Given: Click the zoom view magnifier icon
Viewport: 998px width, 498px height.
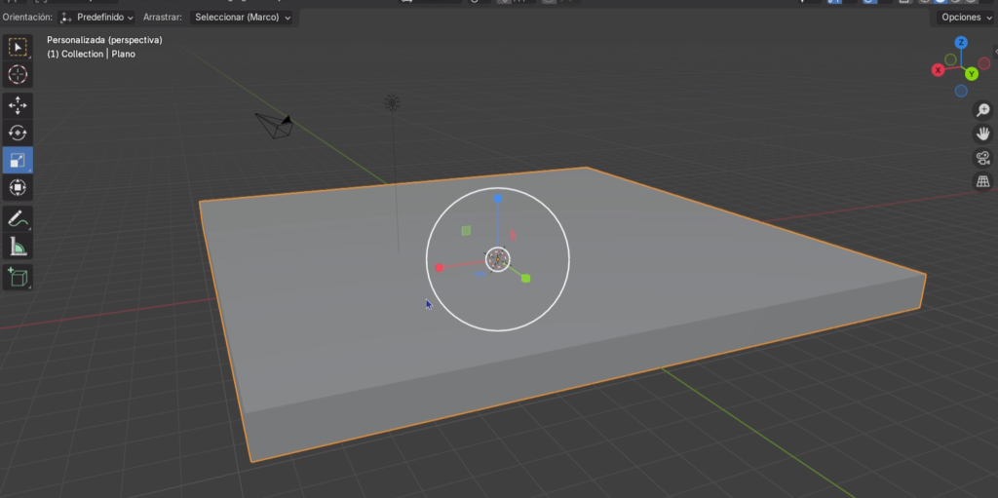Looking at the screenshot, I should point(983,110).
